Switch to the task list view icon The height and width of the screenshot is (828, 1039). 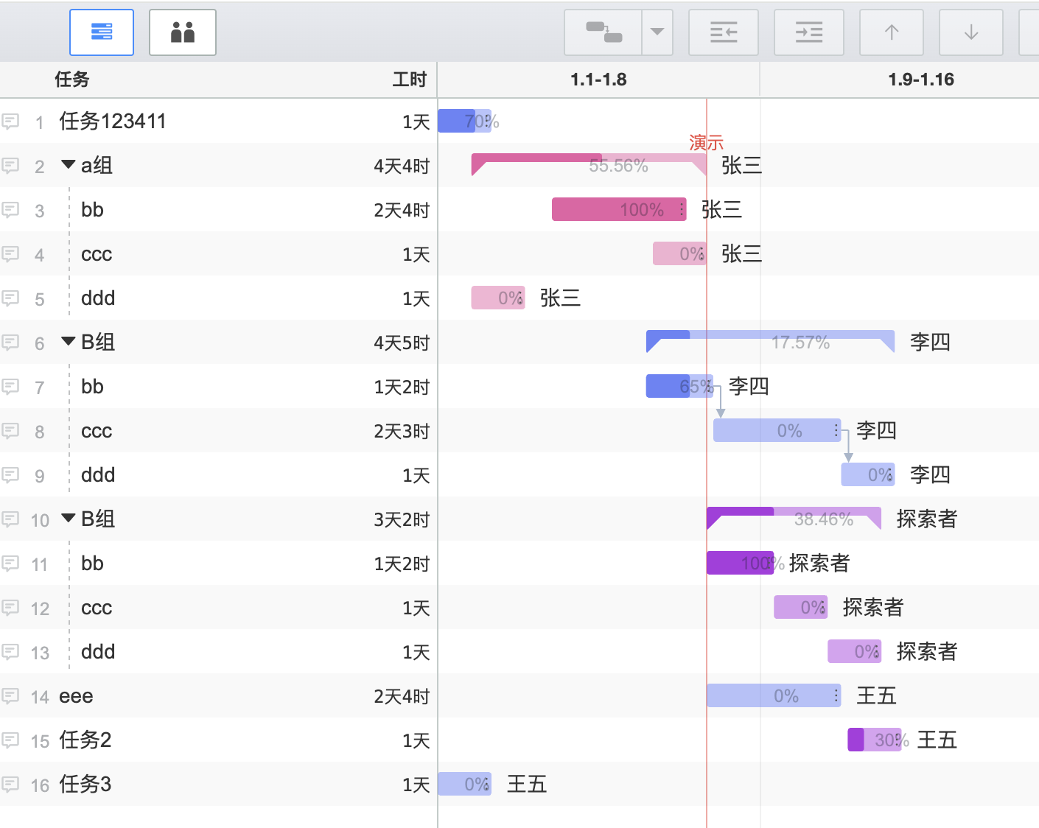[102, 32]
